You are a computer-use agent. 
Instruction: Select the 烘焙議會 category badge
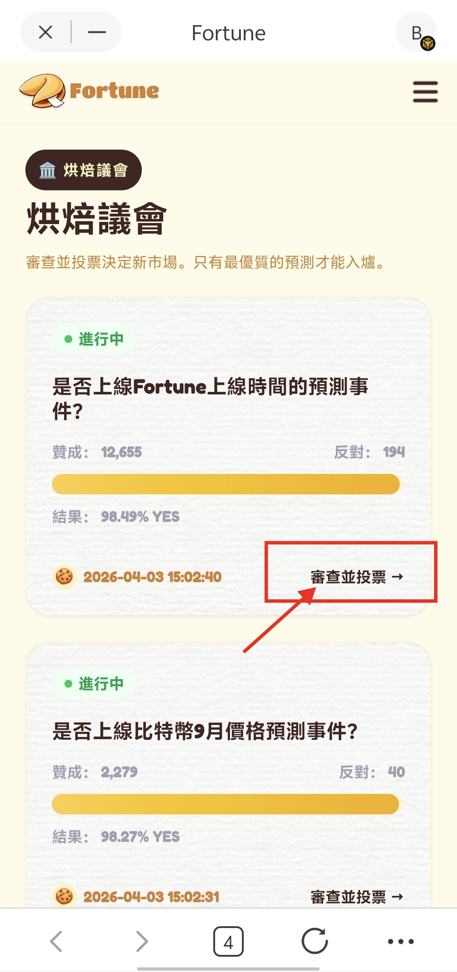click(83, 170)
